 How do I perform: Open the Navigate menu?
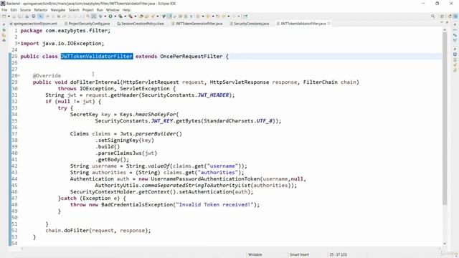58,10
